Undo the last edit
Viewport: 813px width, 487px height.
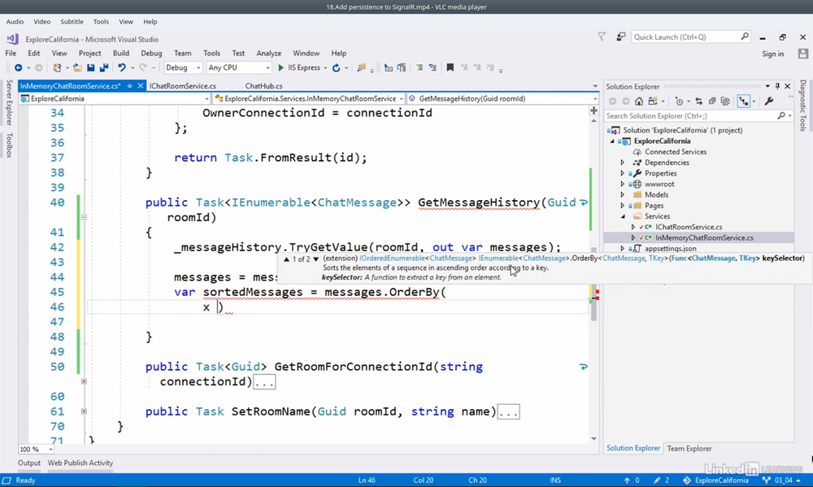point(122,68)
